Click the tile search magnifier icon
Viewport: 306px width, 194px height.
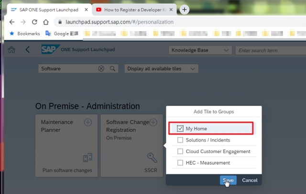[x=112, y=68]
